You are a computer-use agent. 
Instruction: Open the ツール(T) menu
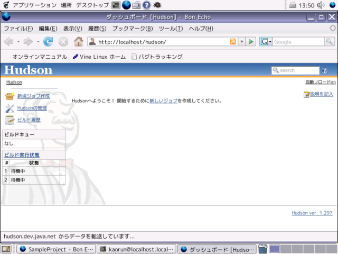coord(171,29)
